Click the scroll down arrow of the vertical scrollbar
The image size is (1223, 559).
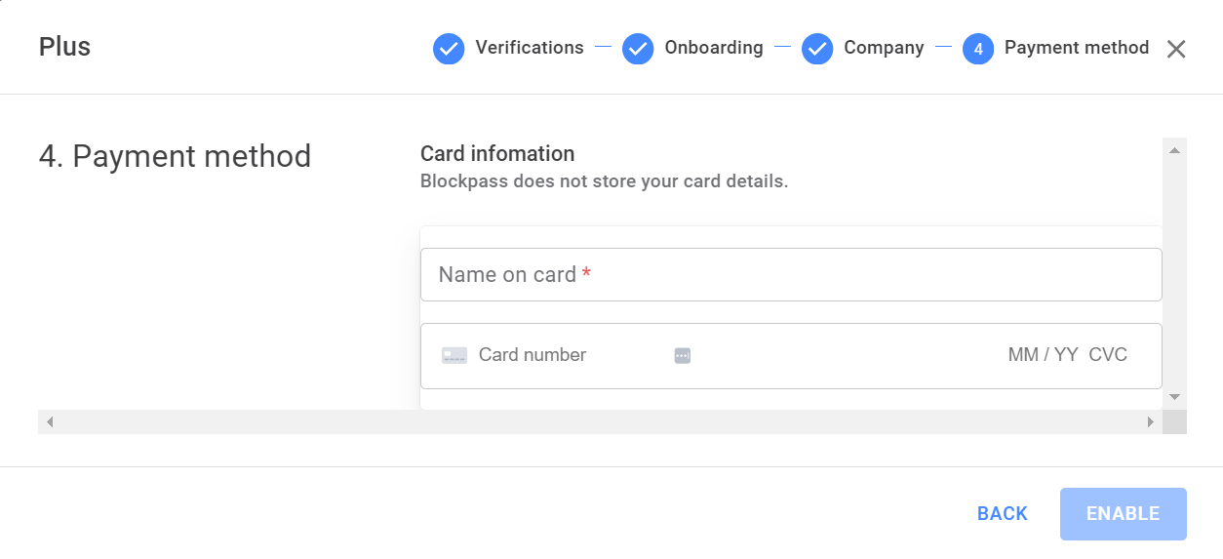tap(1174, 397)
